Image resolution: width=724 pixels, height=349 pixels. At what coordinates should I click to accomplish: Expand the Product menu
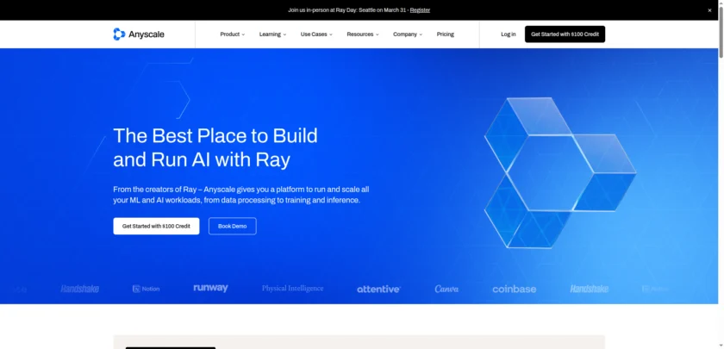(232, 34)
